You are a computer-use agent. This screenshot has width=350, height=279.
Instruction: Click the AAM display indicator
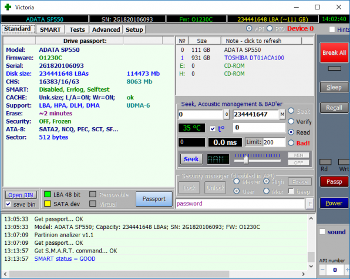pos(218,159)
